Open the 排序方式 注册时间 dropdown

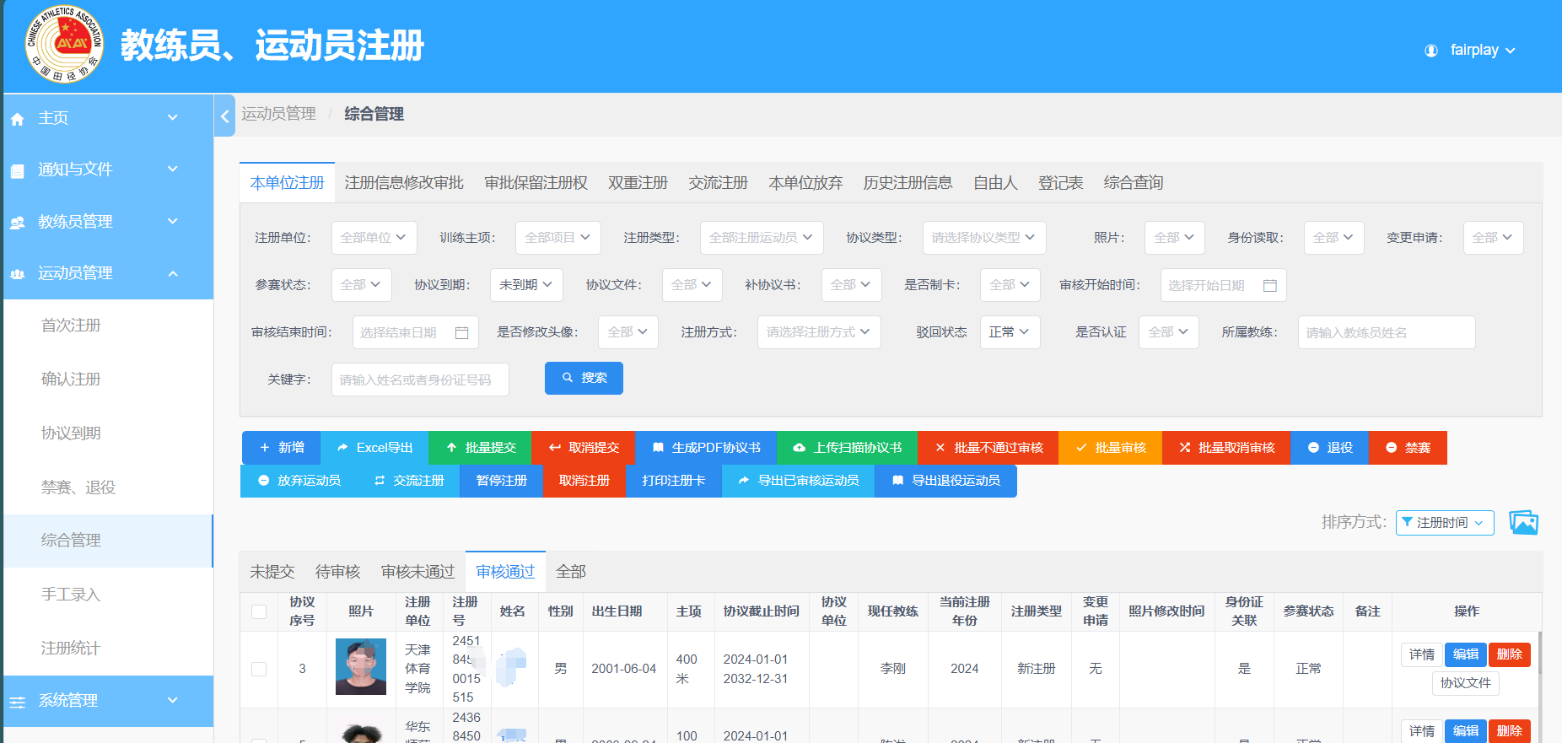(x=1445, y=523)
